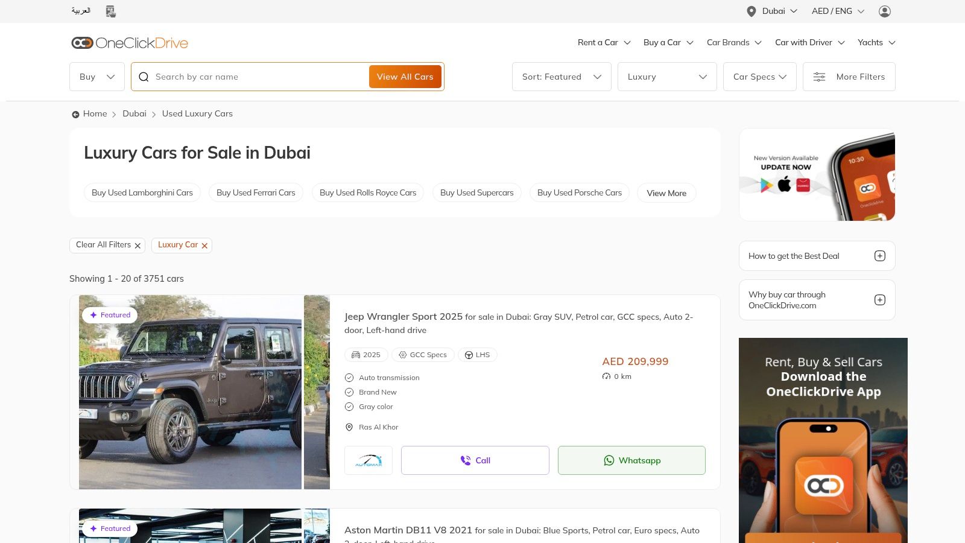
Task: Click the Dubai location pin icon
Action: [751, 11]
